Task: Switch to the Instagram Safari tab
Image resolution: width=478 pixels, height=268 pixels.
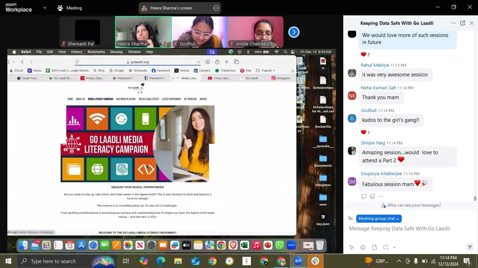Action: click(x=281, y=78)
